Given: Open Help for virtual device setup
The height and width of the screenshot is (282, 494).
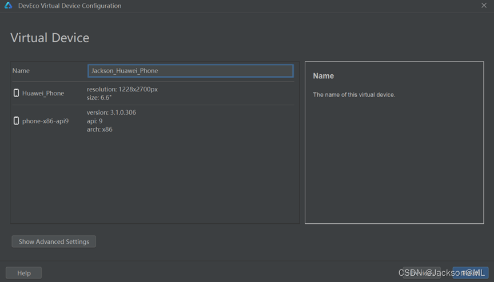Looking at the screenshot, I should (x=23, y=272).
